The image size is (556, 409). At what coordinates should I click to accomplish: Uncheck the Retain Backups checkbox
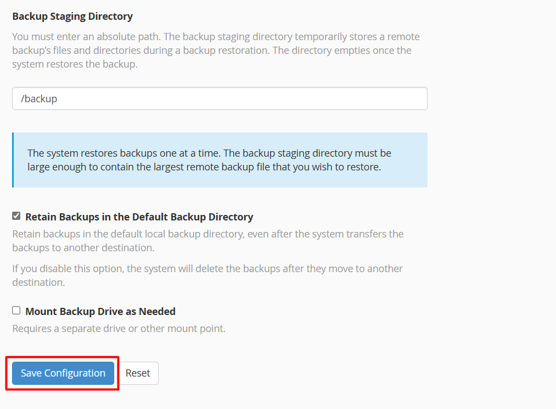[x=16, y=216]
